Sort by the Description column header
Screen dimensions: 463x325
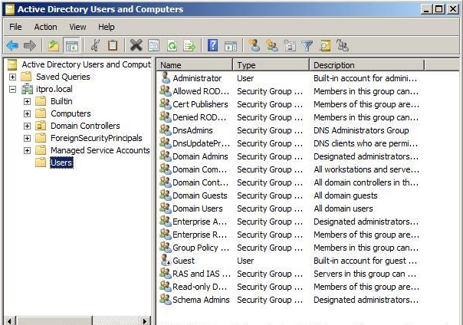[366, 65]
